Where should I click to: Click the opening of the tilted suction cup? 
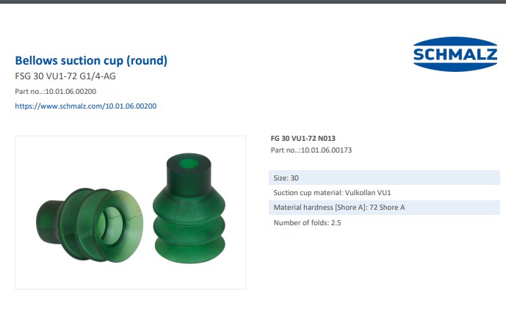112,226
